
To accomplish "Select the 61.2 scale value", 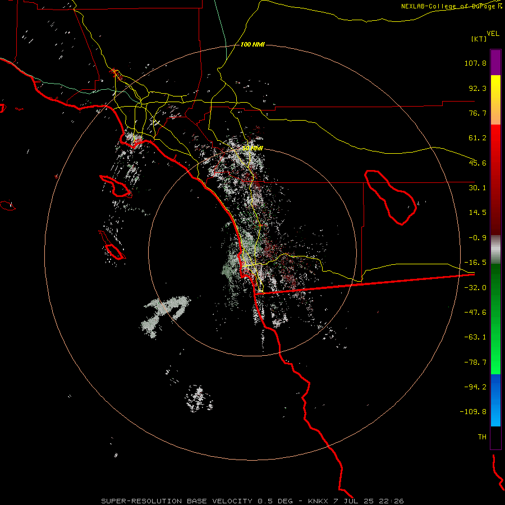I will 478,138.
